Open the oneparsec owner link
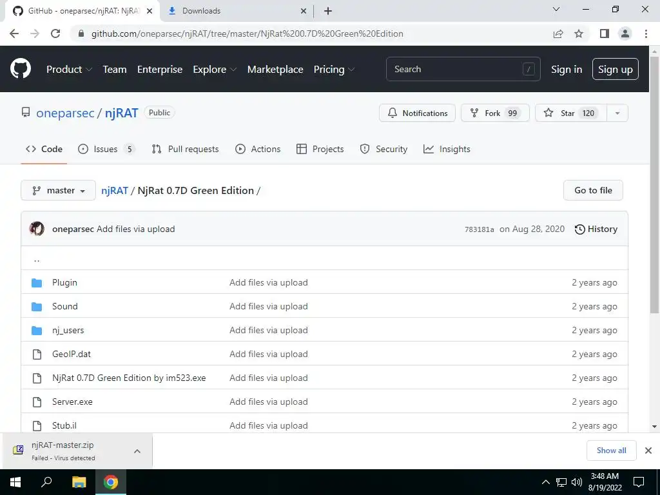The height and width of the screenshot is (495, 660). (65, 113)
